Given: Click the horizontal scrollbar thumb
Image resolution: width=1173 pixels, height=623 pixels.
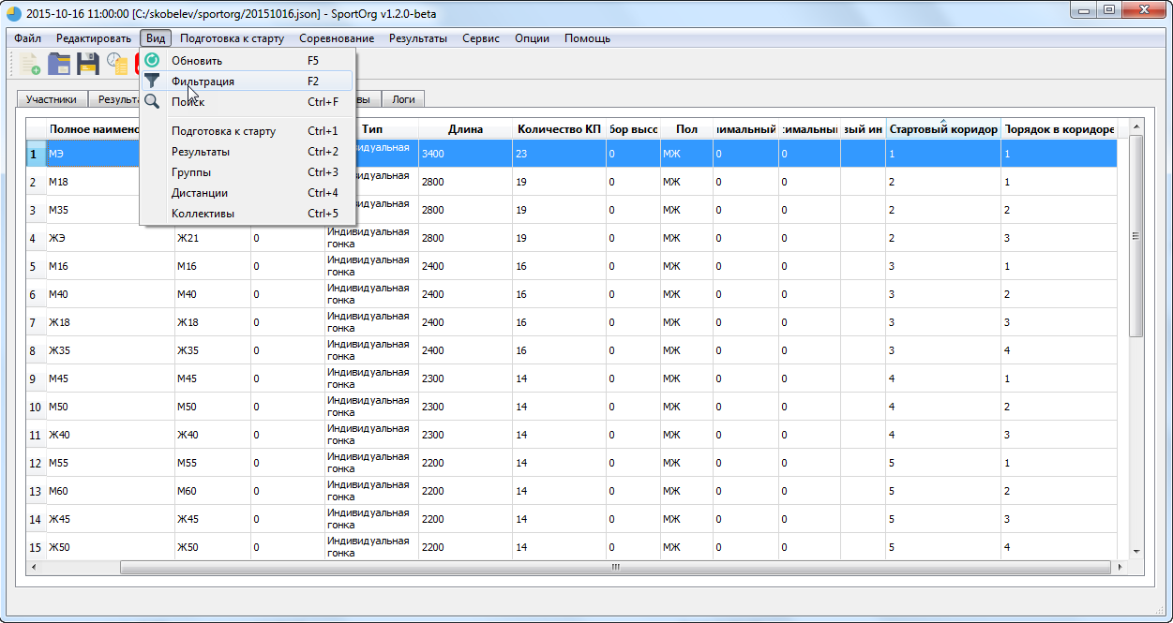Looking at the screenshot, I should (x=614, y=567).
